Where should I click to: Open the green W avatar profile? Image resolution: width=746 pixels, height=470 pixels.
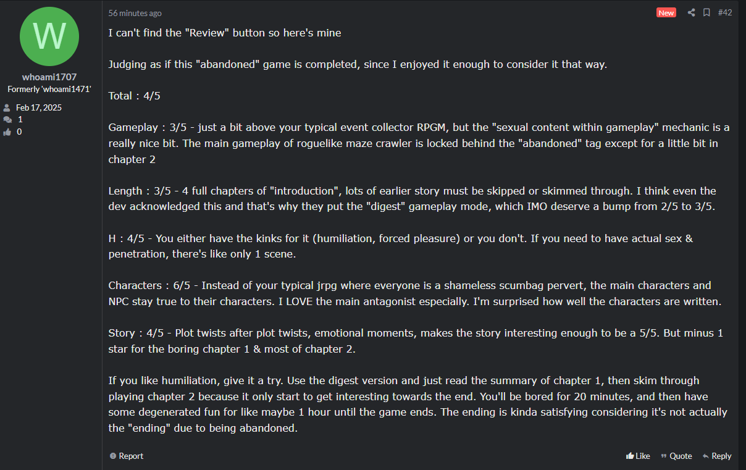(49, 36)
